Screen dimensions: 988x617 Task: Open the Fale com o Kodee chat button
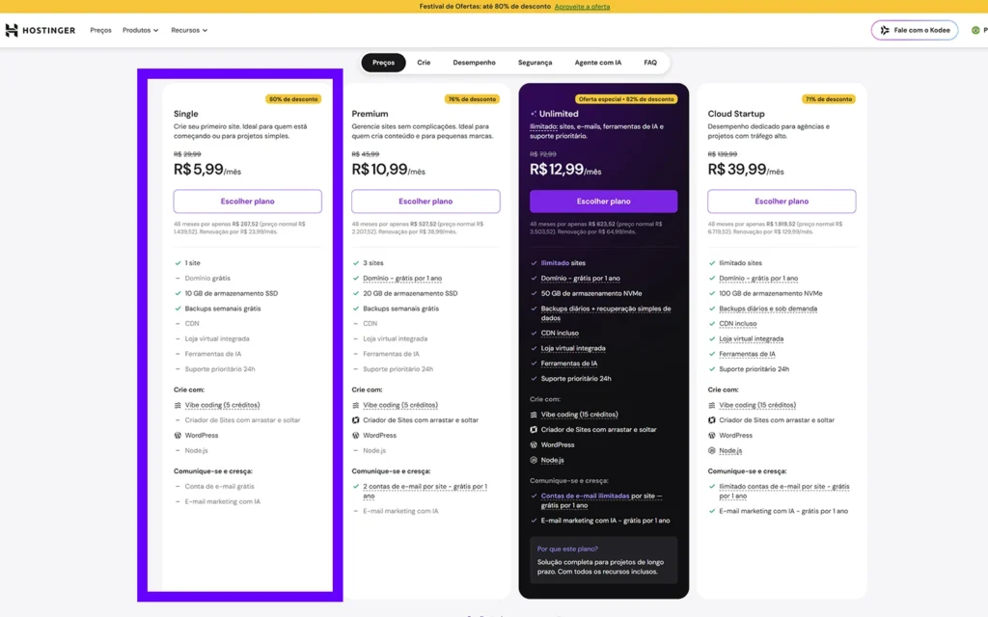pos(915,30)
